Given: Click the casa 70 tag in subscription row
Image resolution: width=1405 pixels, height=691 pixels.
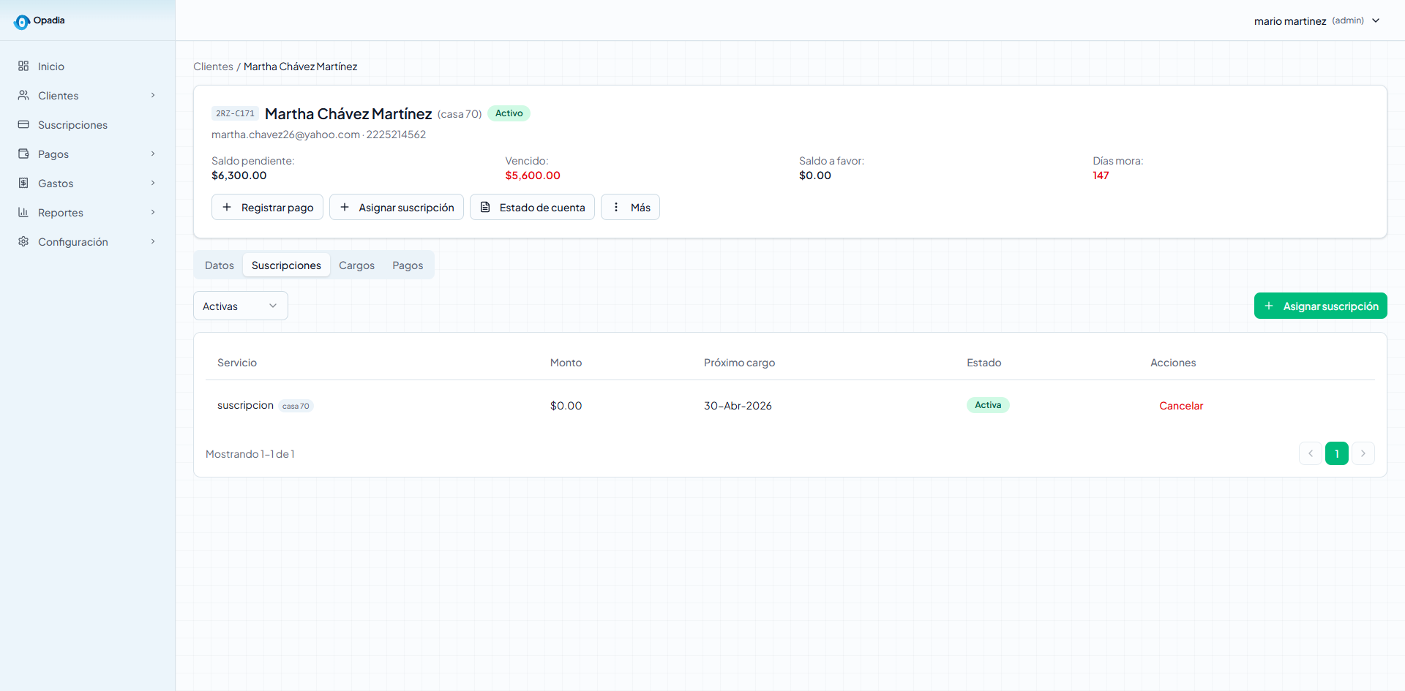Looking at the screenshot, I should pos(296,406).
